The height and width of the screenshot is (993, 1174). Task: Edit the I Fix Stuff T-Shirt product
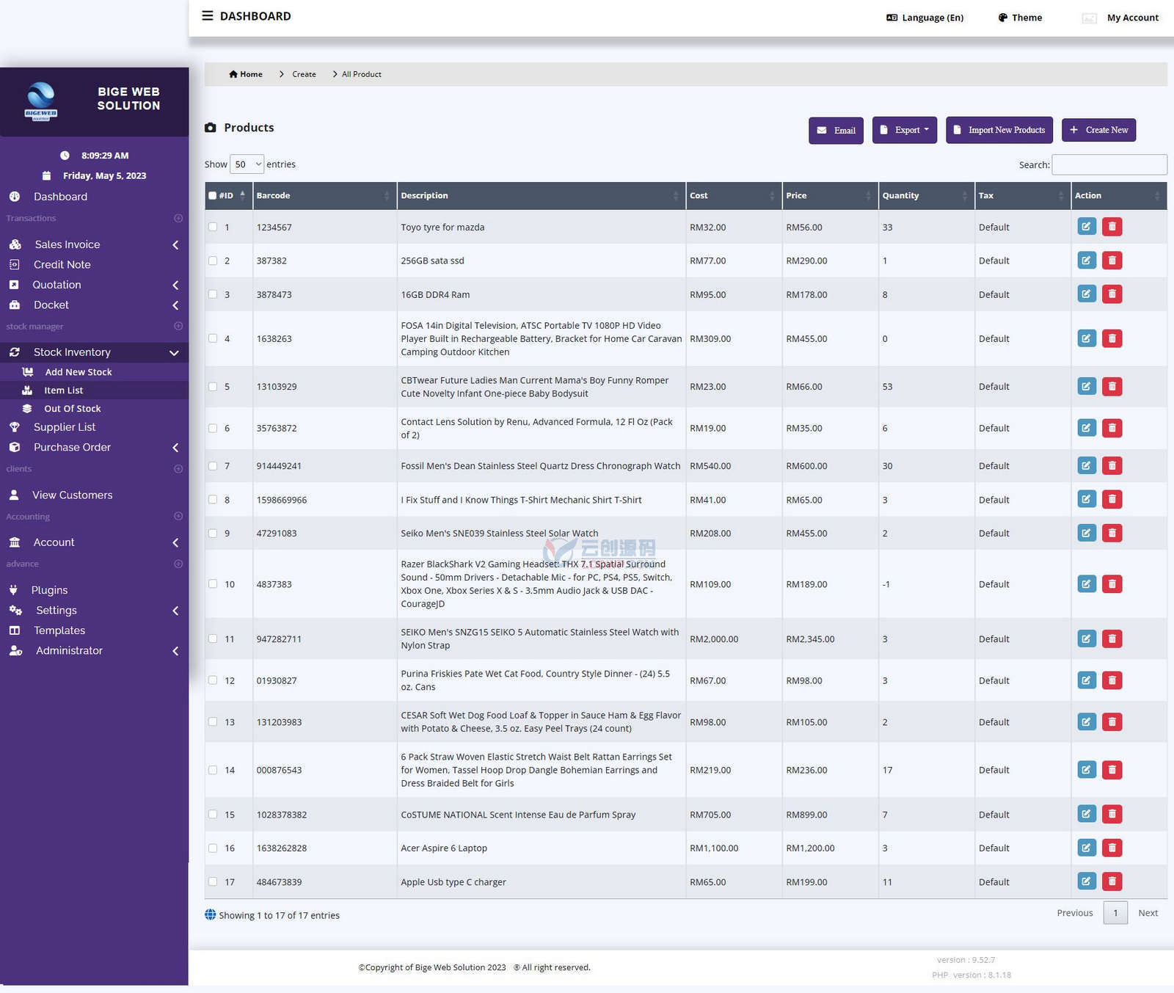tap(1087, 499)
